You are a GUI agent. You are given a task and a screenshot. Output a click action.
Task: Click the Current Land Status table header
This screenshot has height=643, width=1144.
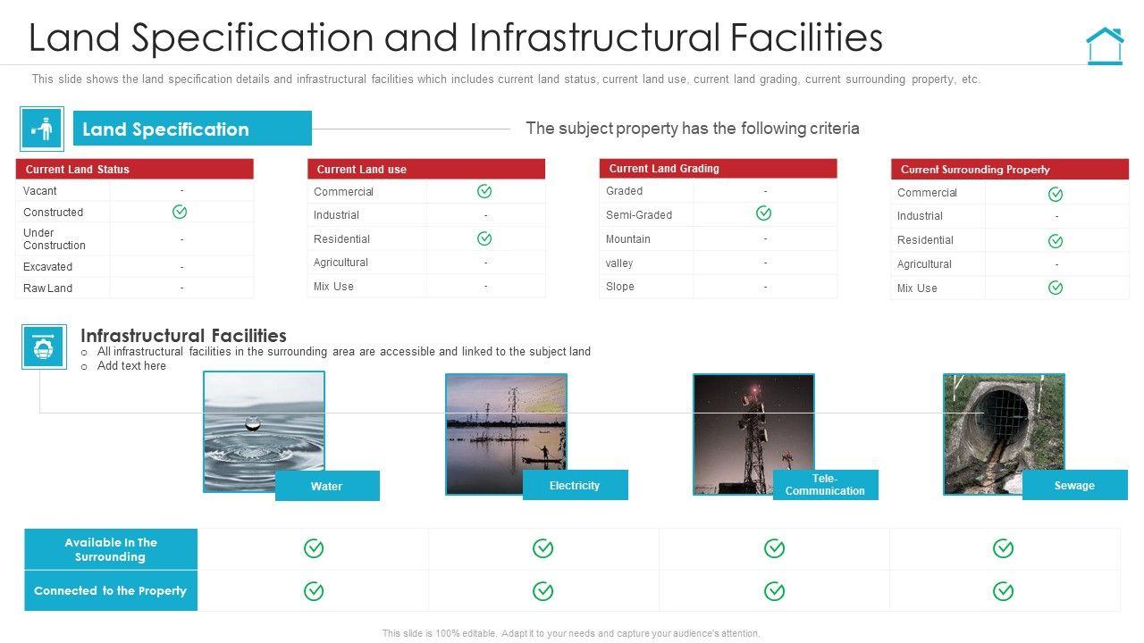[135, 169]
